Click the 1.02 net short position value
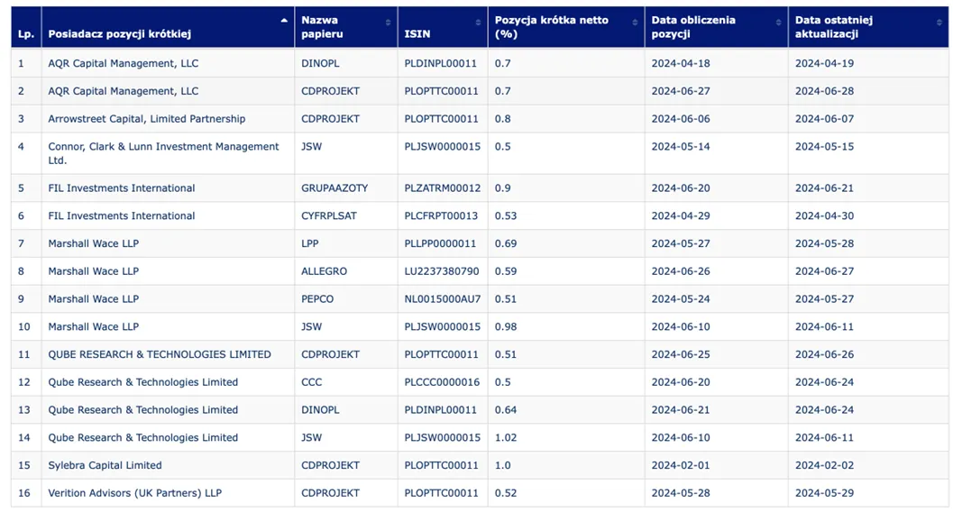 coord(506,438)
